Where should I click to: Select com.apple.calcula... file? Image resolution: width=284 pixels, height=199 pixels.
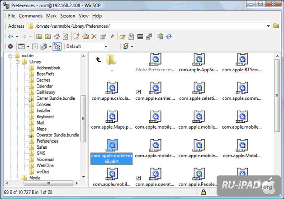pos(112,91)
